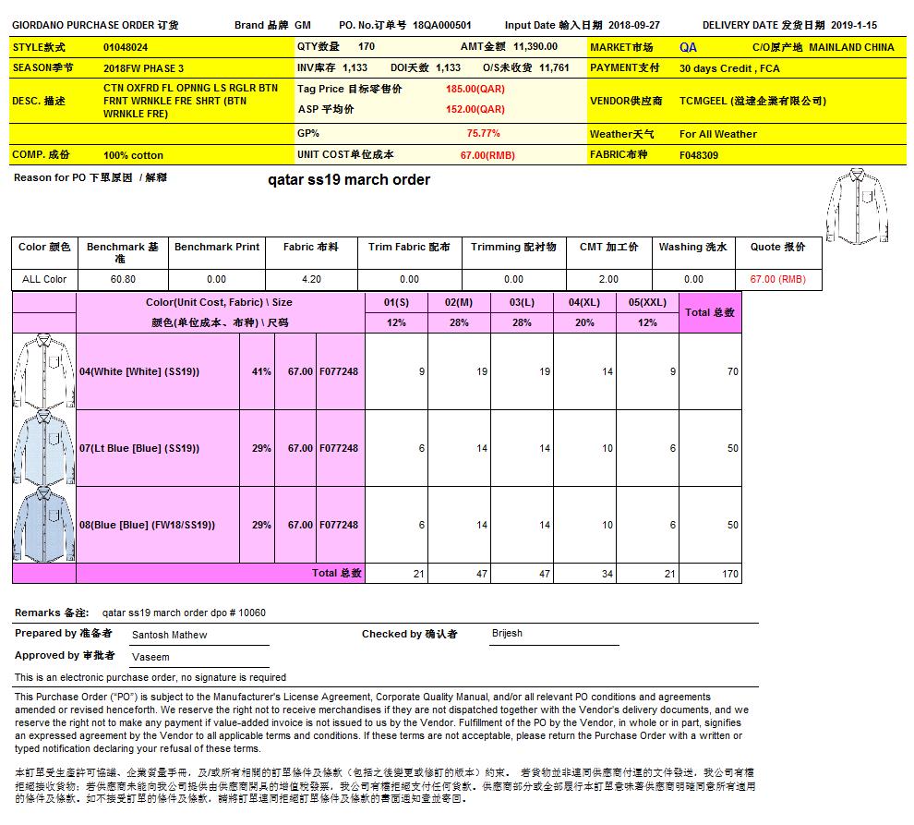Click the style number 01048024

(126, 47)
